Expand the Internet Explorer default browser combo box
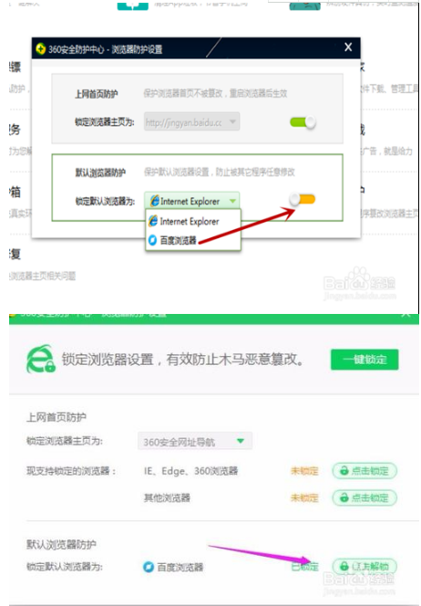421x606 pixels. click(191, 201)
